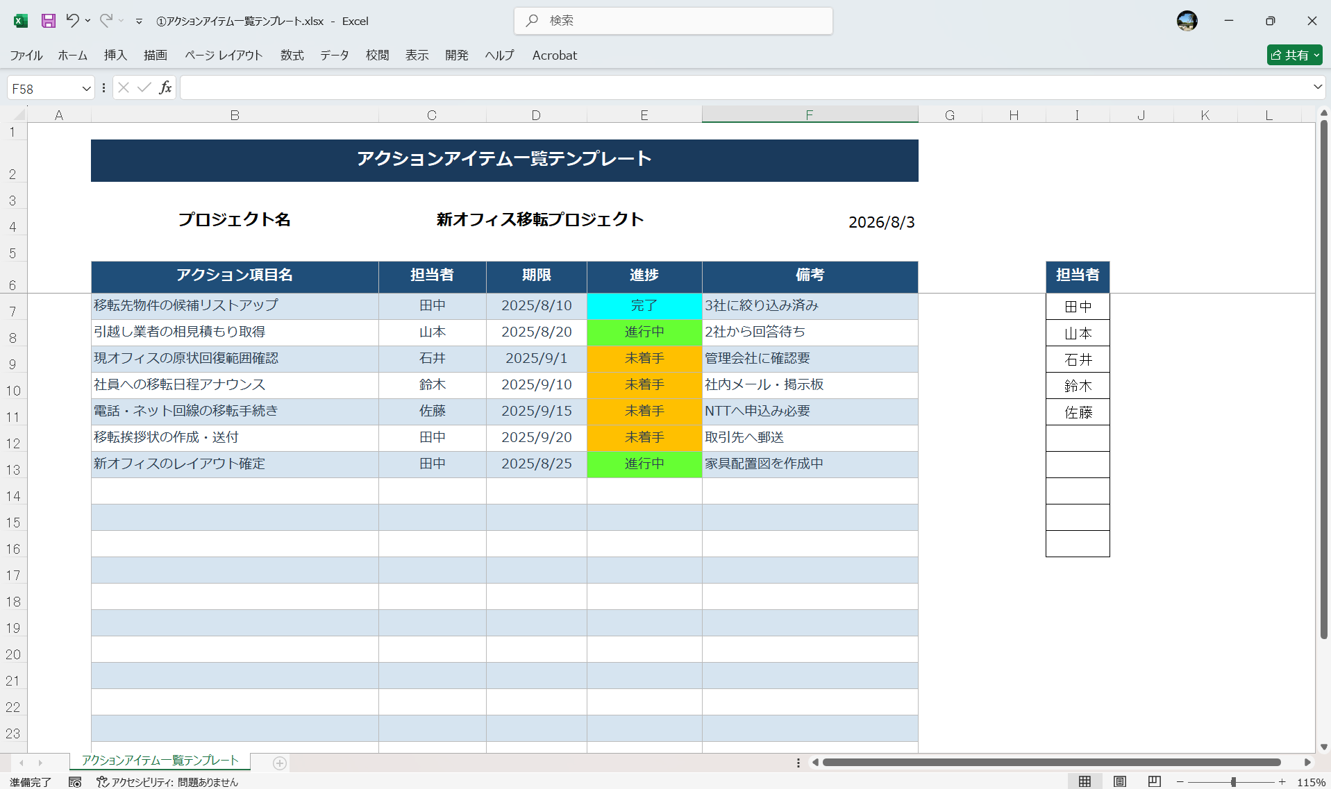1331x789 pixels.
Task: Open the user account profile picture
Action: click(1187, 21)
